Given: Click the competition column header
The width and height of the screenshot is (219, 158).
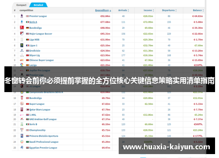Looking at the screenshot, I should pyautogui.click(x=26, y=10).
